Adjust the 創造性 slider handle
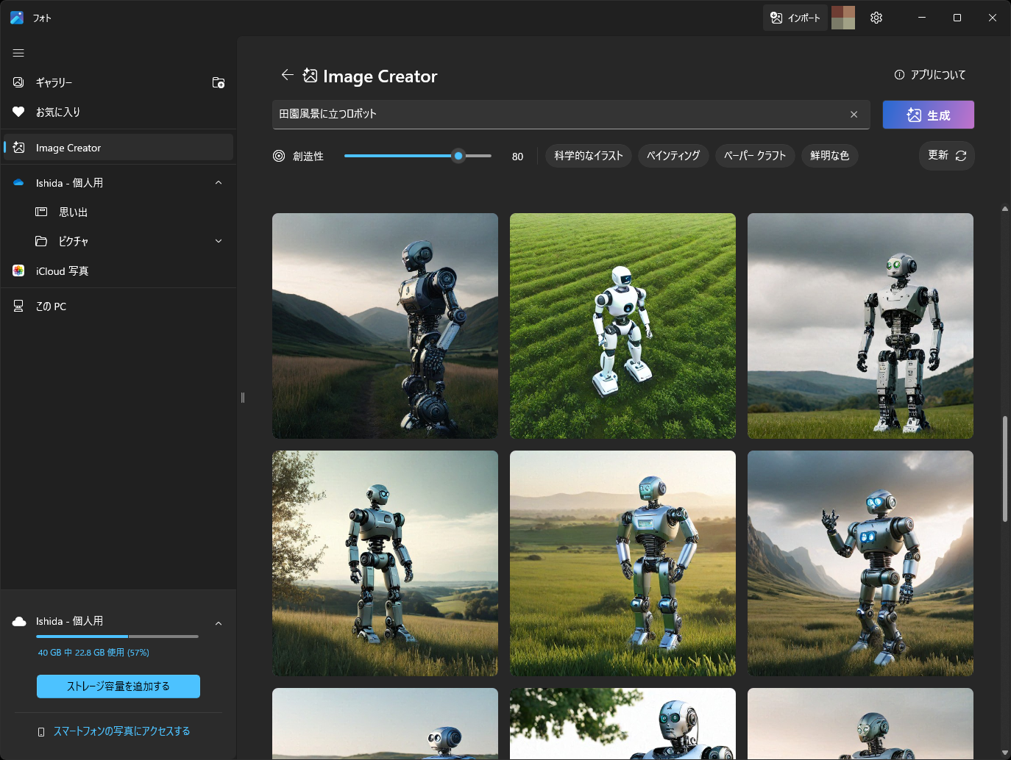The image size is (1011, 760). click(458, 156)
